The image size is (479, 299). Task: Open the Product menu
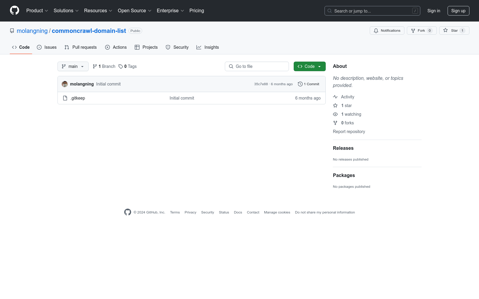tap(37, 11)
